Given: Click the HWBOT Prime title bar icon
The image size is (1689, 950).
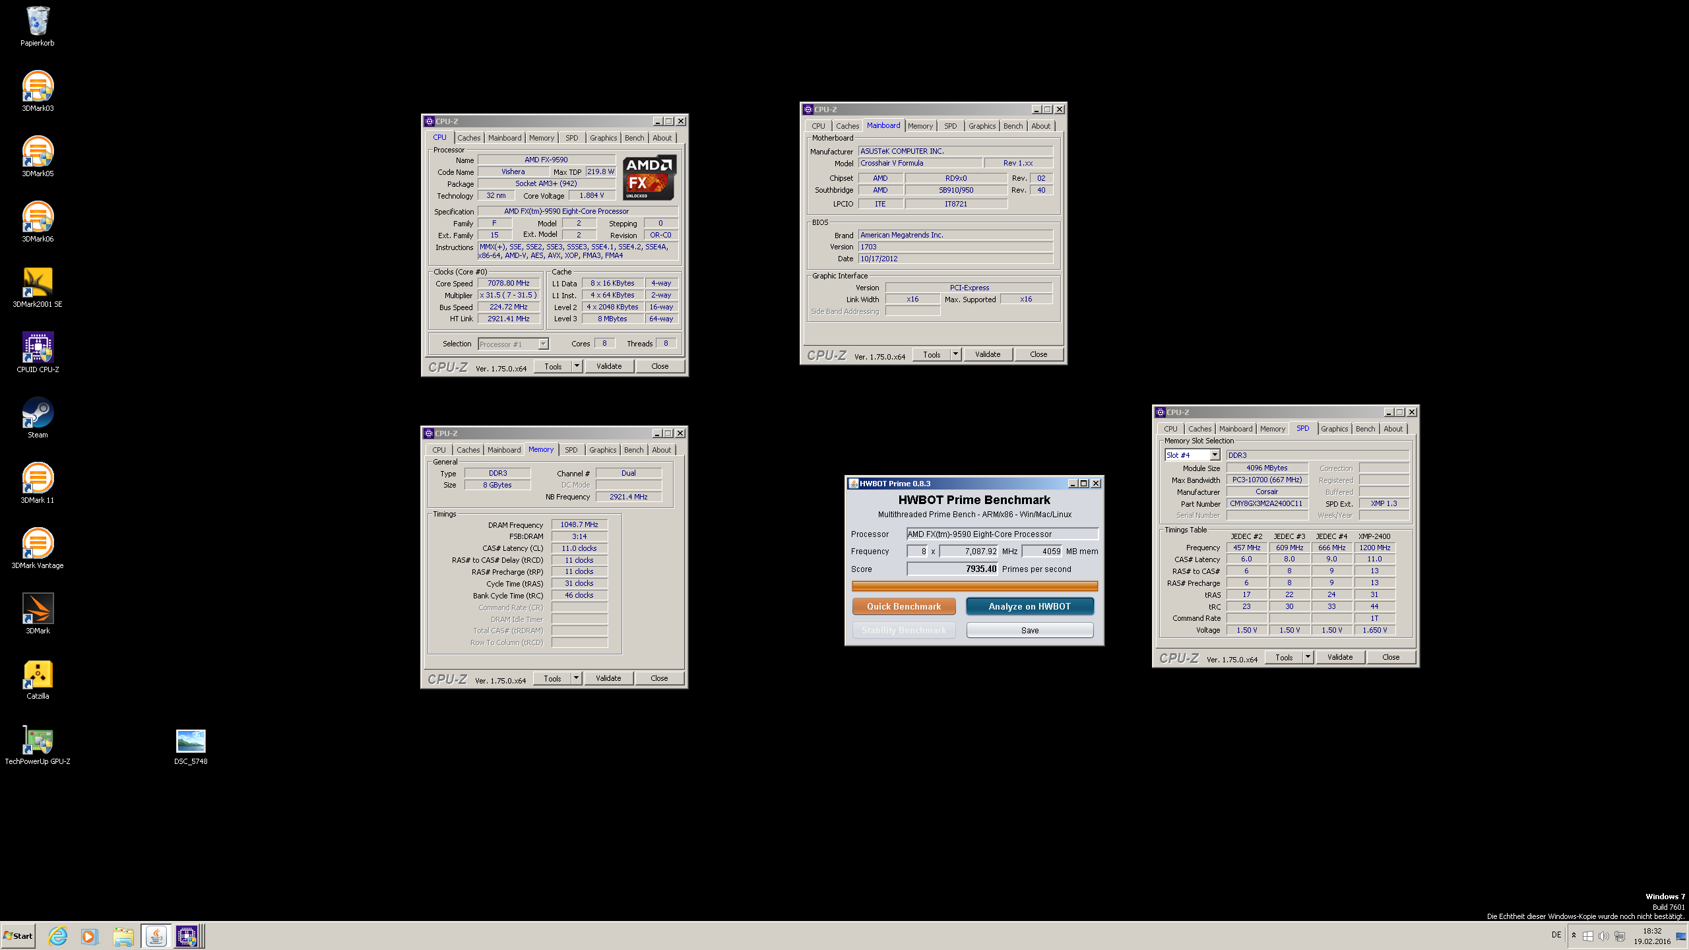Looking at the screenshot, I should [x=853, y=484].
